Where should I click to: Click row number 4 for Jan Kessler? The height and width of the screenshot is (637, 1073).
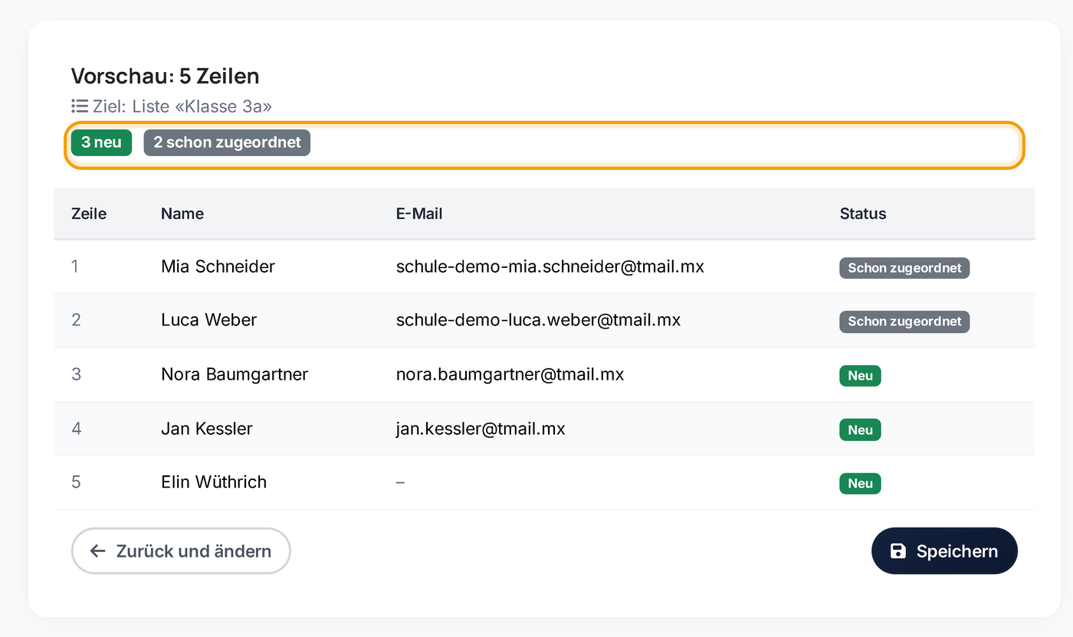[x=76, y=429]
